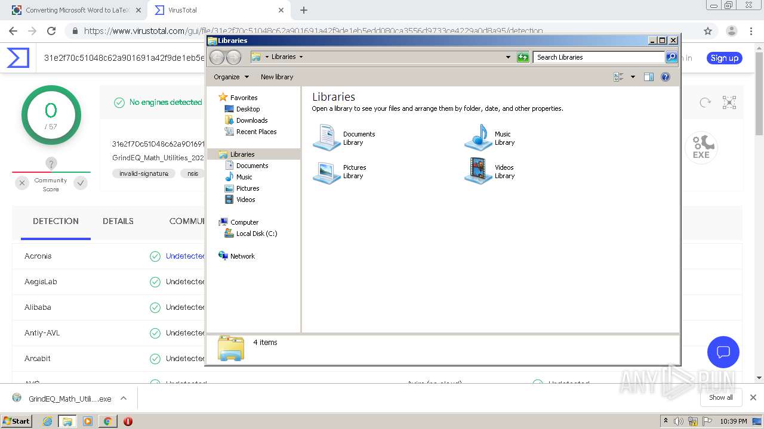Switch to Converting Microsoft Word to LaTeX tab

click(x=78, y=10)
